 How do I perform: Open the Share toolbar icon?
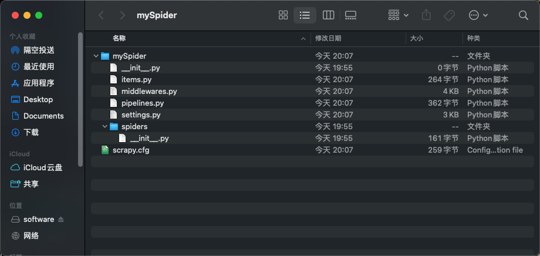click(426, 15)
